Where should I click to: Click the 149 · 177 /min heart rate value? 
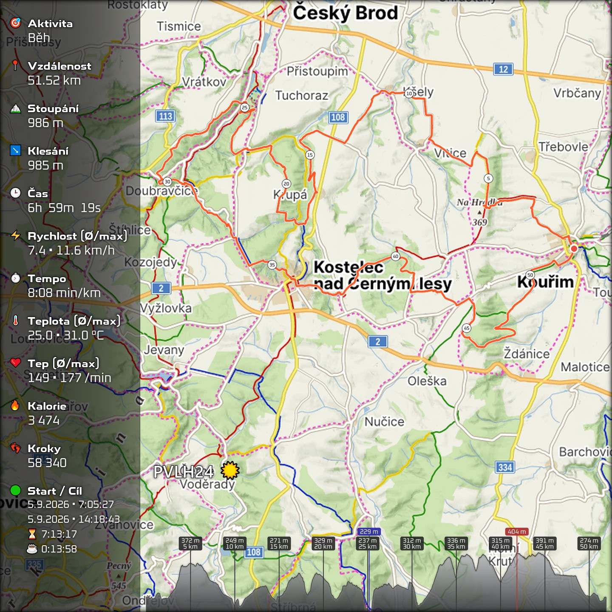click(x=70, y=378)
